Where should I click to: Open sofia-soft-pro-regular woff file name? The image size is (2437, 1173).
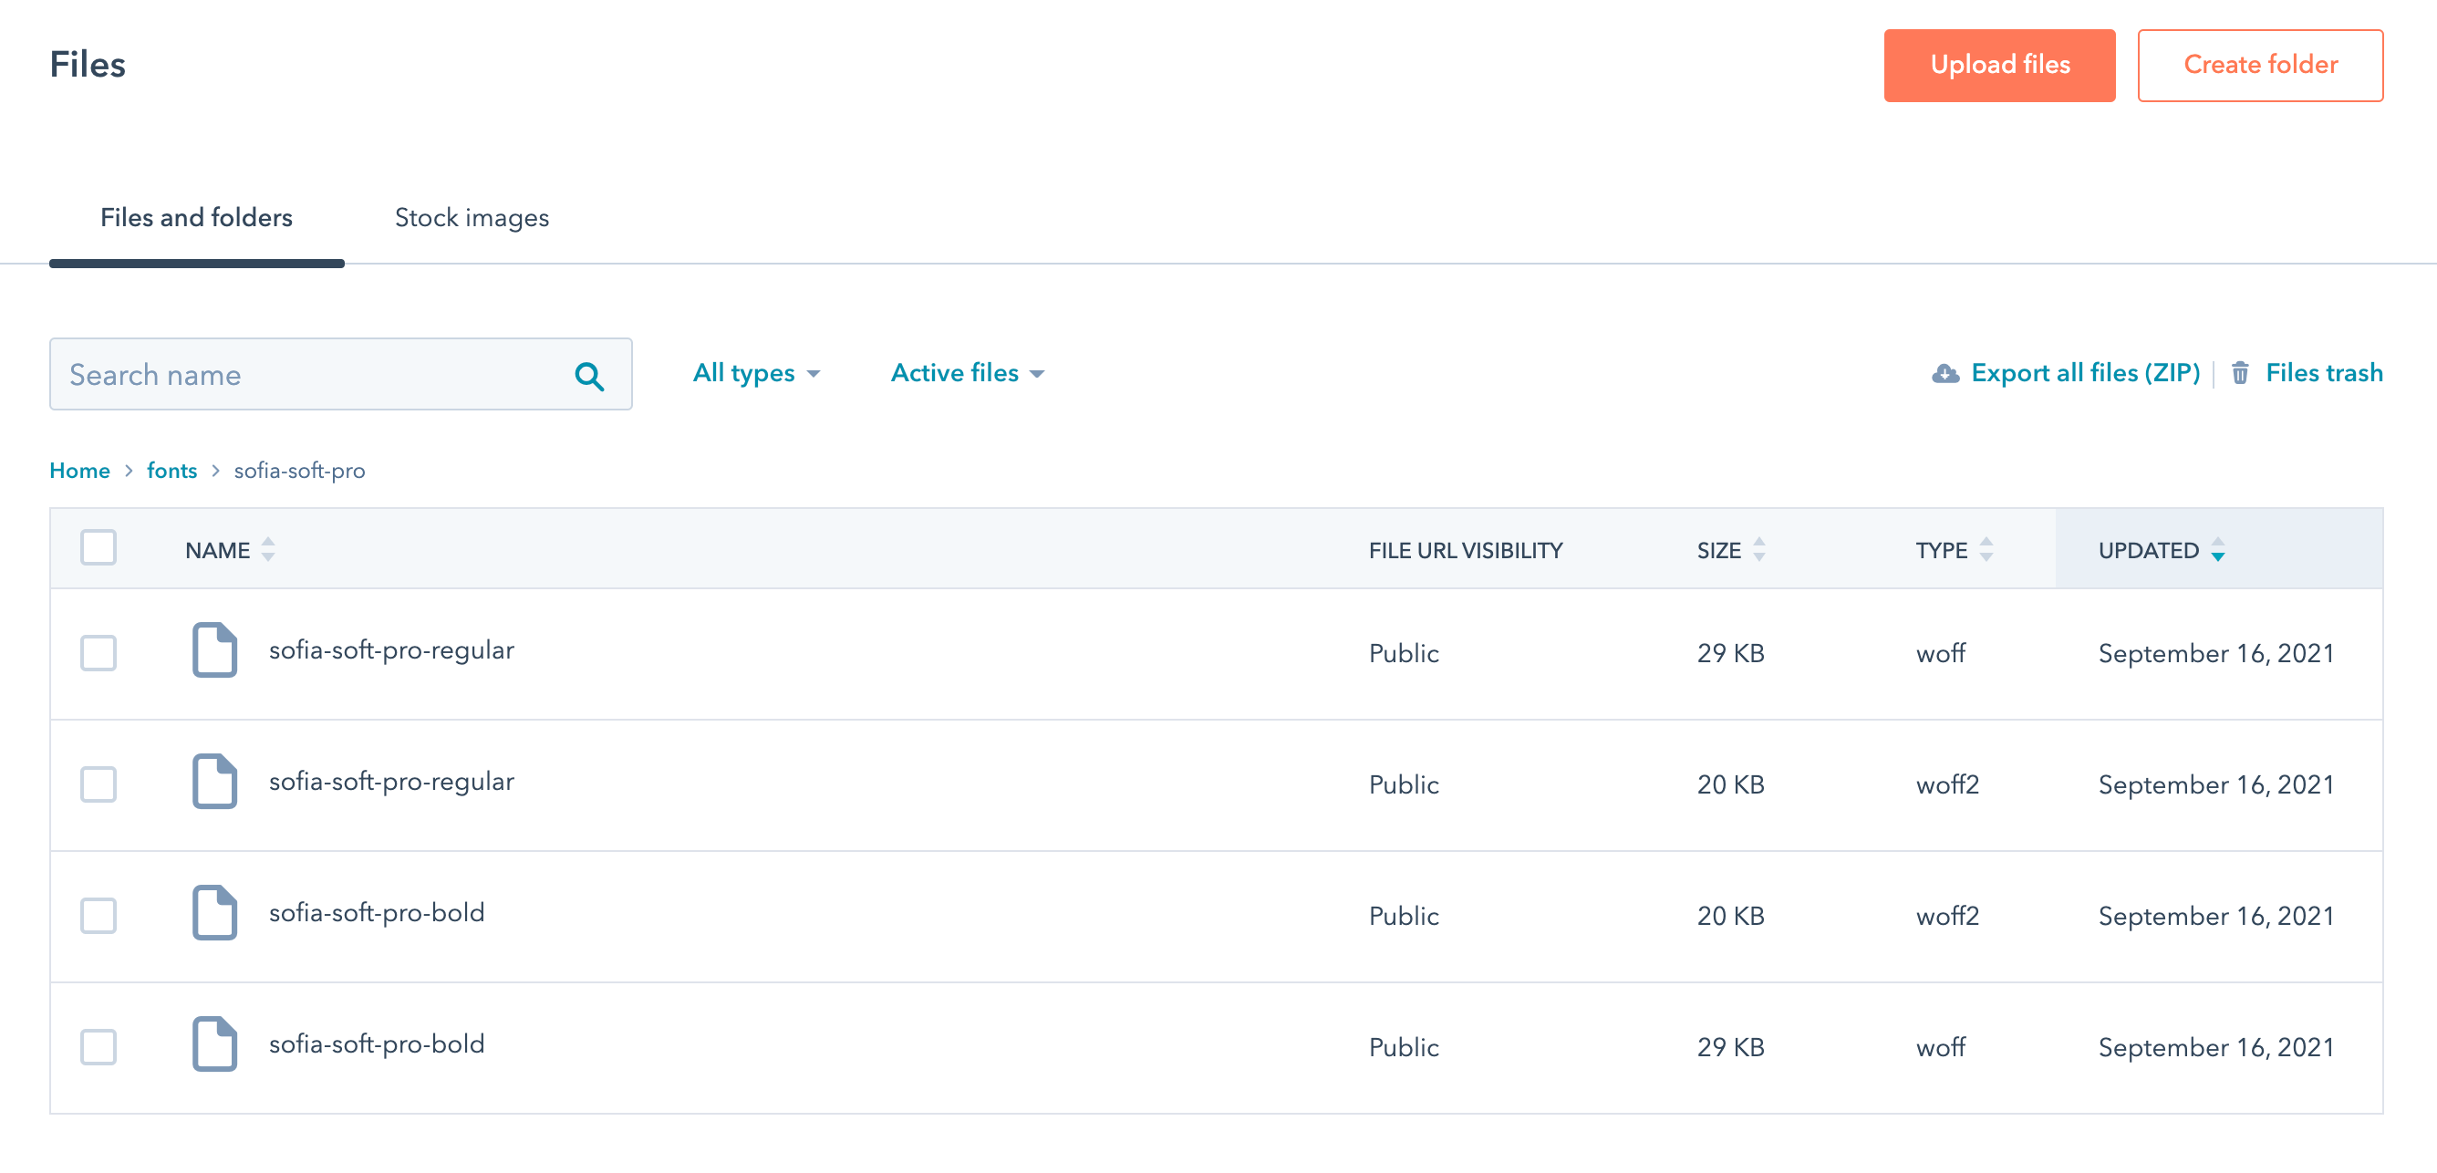tap(391, 651)
